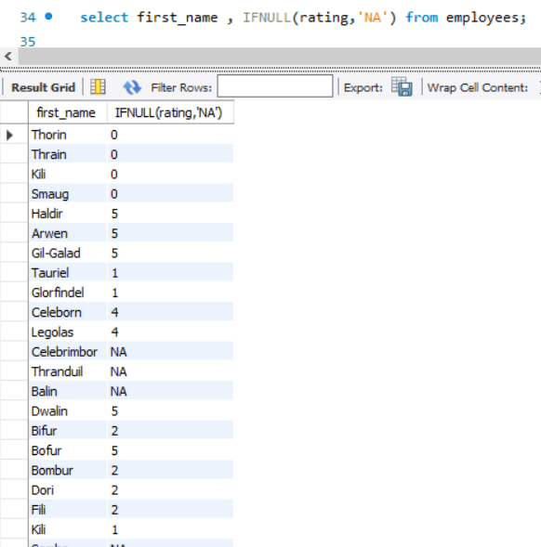Click the Export label
This screenshot has width=541, height=547.
point(363,87)
